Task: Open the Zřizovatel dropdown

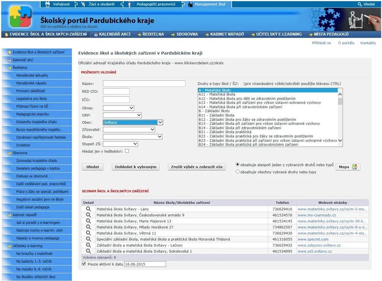Action: (x=129, y=129)
